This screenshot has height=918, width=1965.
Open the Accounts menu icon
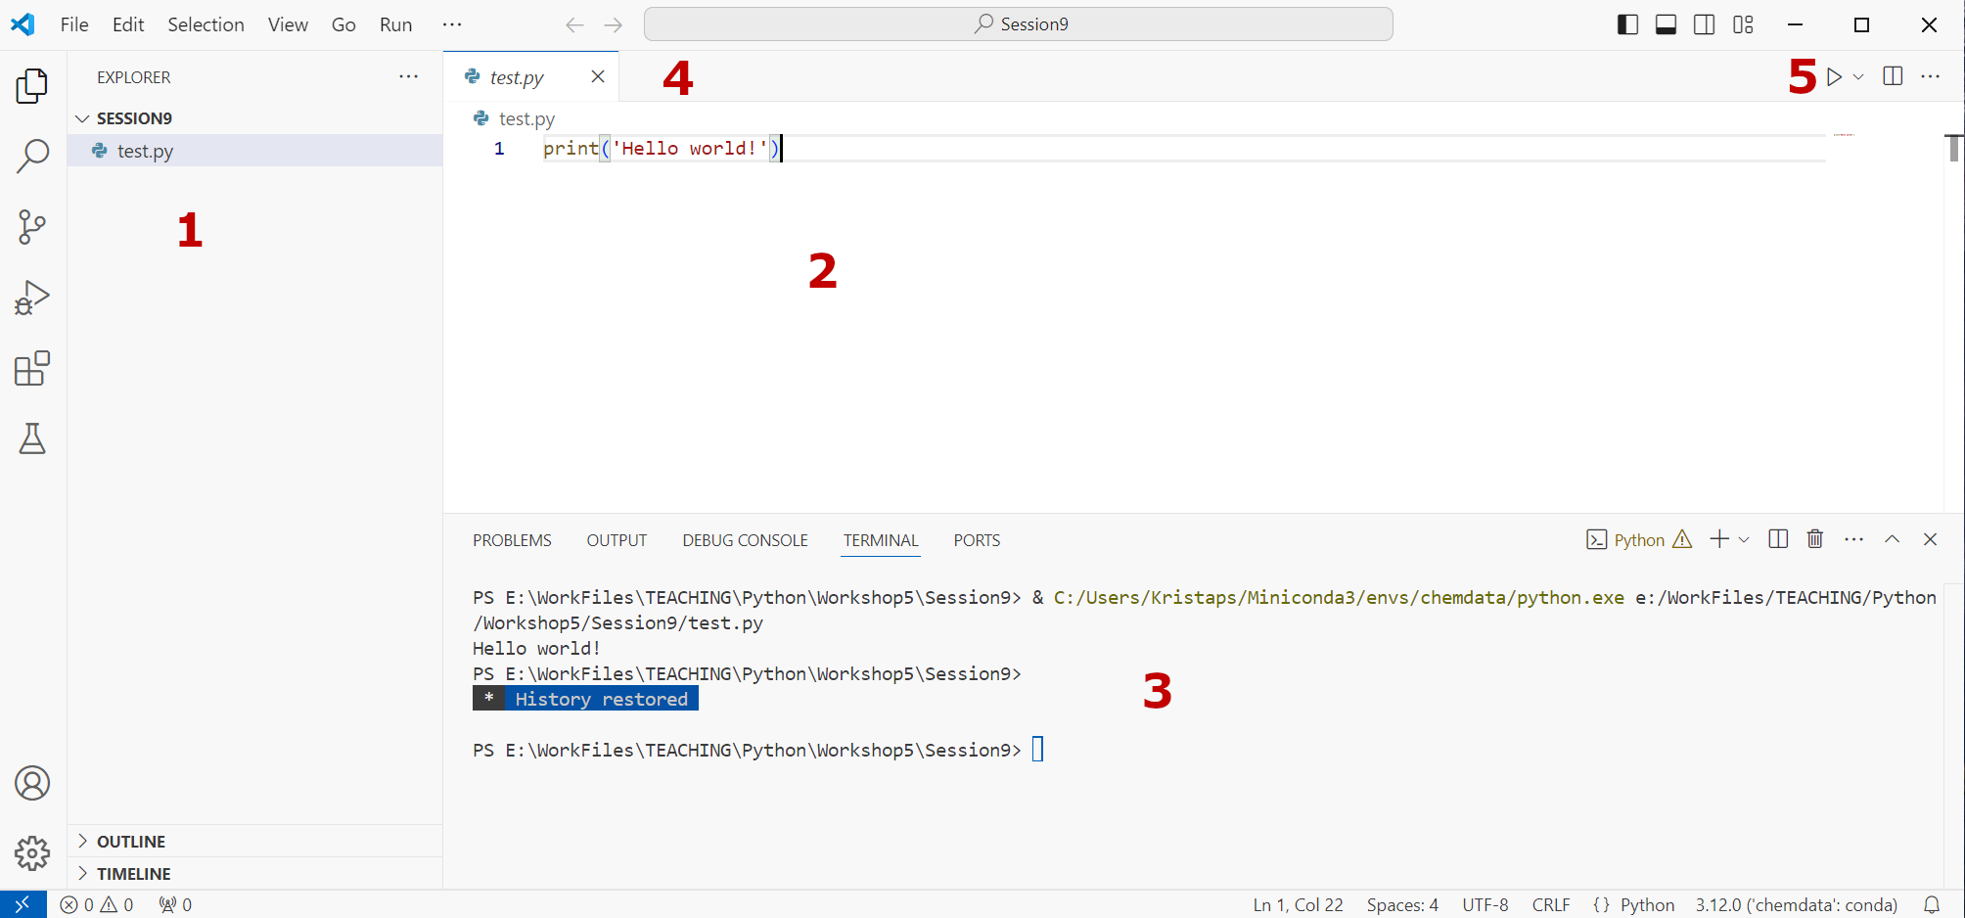32,783
